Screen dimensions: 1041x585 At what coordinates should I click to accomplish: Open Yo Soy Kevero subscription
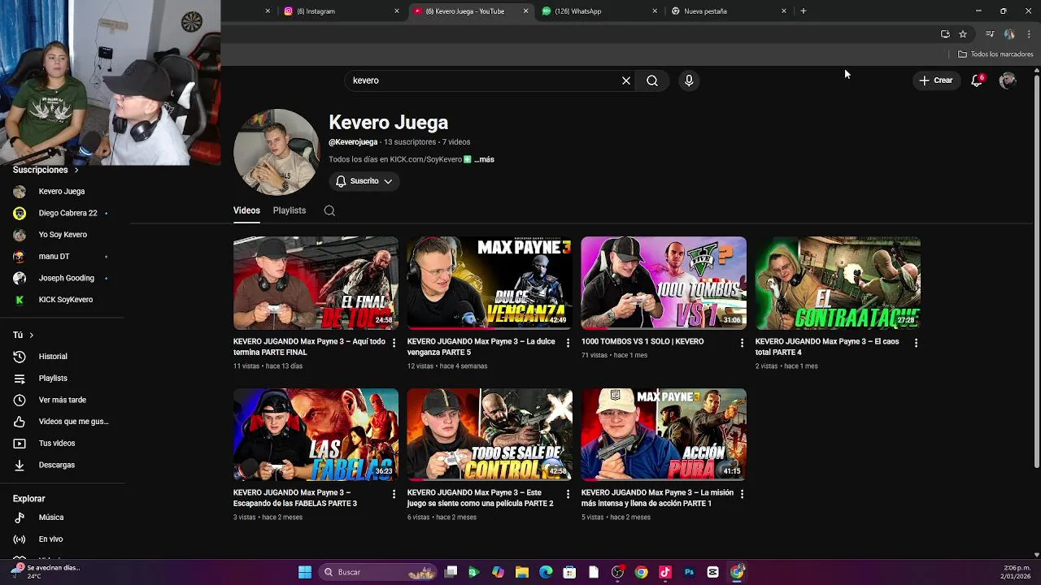62,235
